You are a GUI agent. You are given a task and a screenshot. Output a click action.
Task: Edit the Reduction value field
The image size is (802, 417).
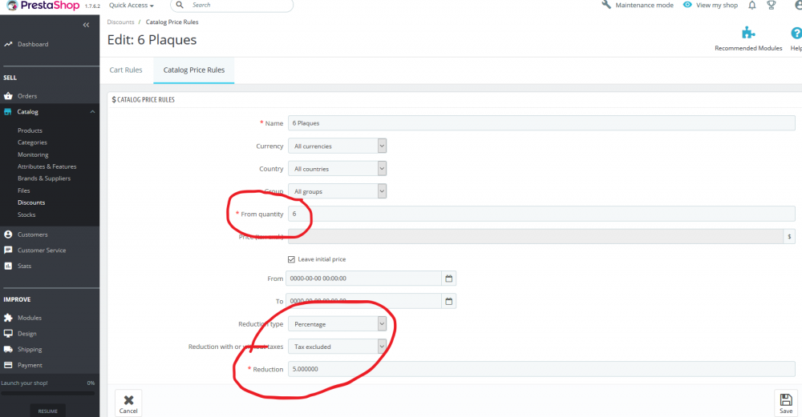click(x=541, y=369)
